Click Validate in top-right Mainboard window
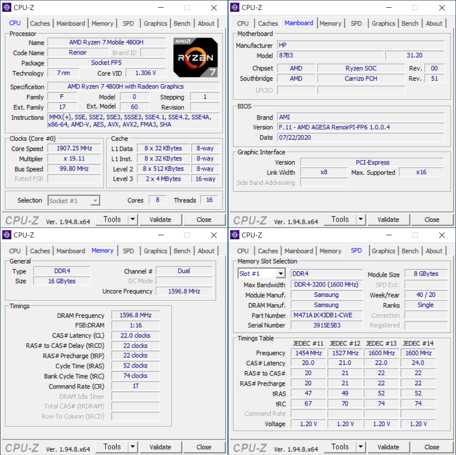 click(388, 219)
